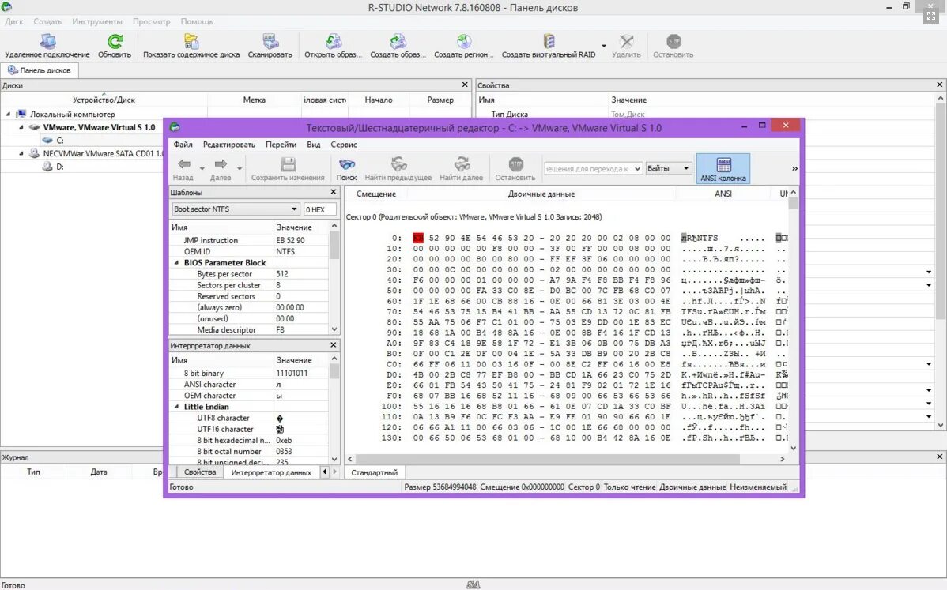The image size is (947, 590).
Task: Click the Остановить icon in main toolbar
Action: [x=673, y=41]
